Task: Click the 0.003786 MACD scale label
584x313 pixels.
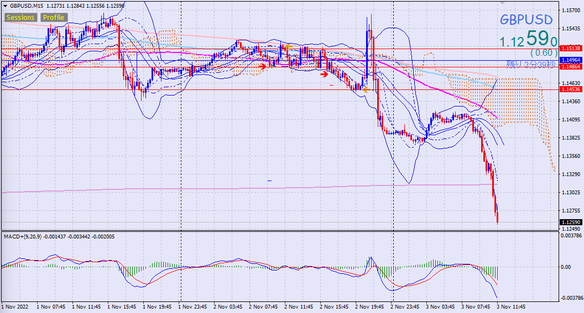Action: 572,236
